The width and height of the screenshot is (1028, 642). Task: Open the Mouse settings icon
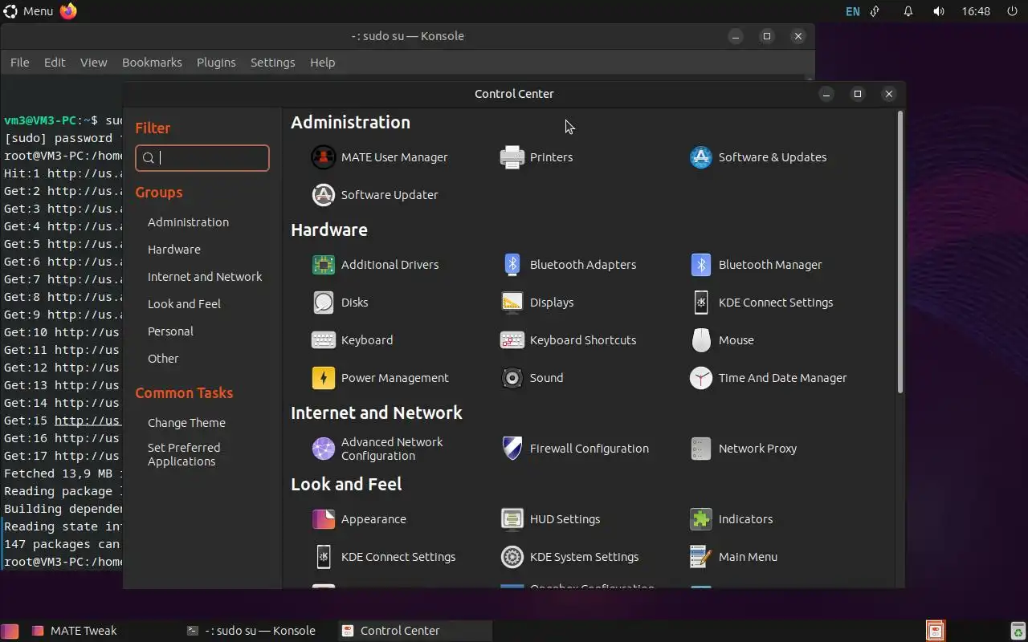click(700, 340)
